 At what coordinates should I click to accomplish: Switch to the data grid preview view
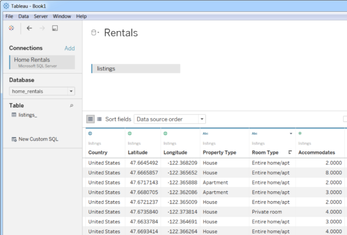91,119
